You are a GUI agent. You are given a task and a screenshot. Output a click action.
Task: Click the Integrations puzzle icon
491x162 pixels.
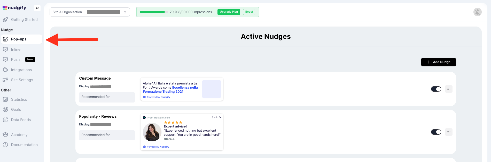5,70
